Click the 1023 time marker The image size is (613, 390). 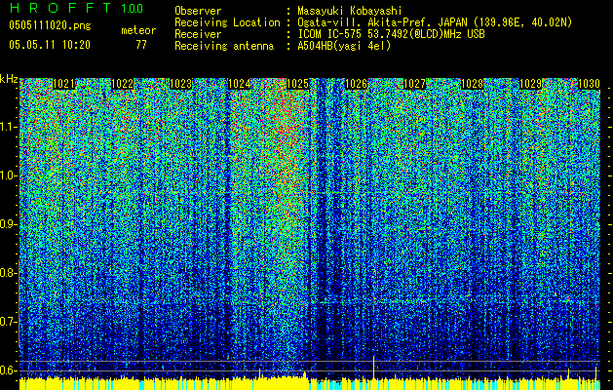(x=181, y=84)
